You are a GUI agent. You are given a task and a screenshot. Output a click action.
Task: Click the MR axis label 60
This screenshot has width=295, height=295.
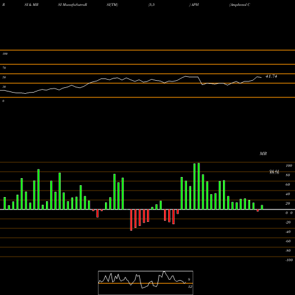tap(288, 185)
